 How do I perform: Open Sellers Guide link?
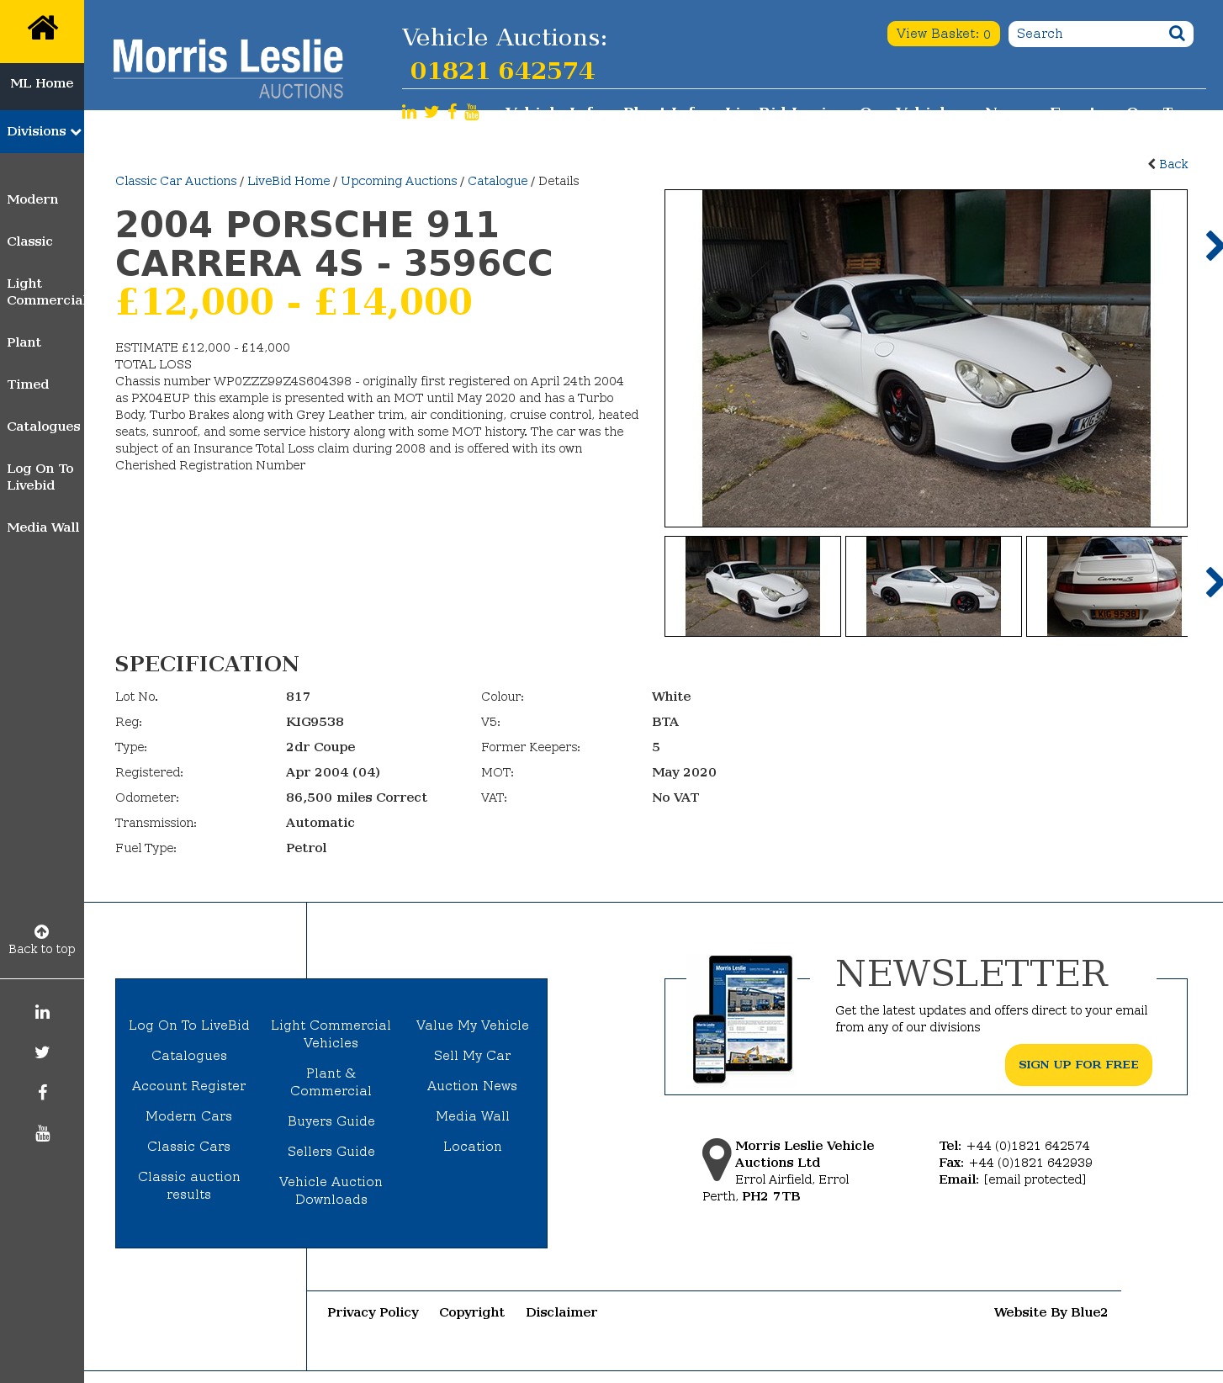pos(331,1152)
